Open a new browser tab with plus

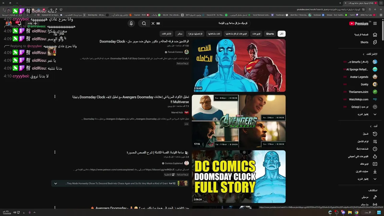(340, 3)
